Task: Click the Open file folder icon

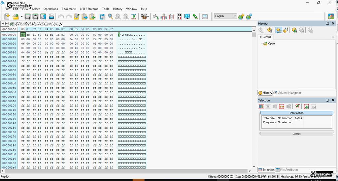Action: point(16,16)
